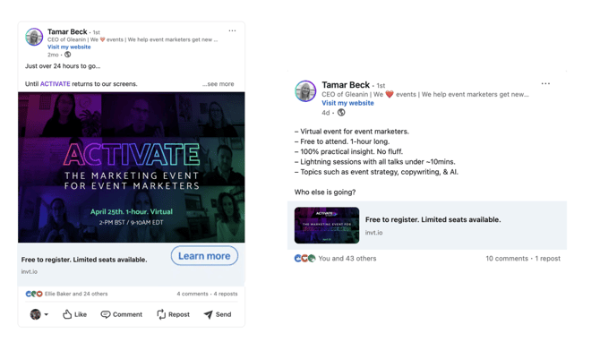The image size is (600, 359).
Task: Click left post's CEO of Gleanin headline
Action: tap(133, 39)
